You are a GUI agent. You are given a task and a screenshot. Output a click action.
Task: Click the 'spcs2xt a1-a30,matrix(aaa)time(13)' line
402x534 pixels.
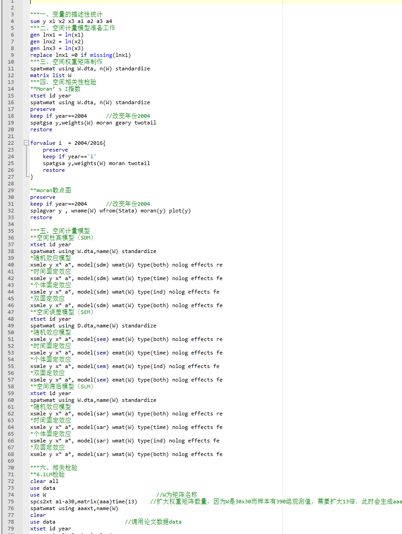[84, 502]
